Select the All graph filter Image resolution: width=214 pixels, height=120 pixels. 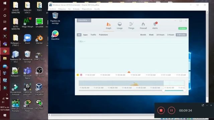pos(79,35)
